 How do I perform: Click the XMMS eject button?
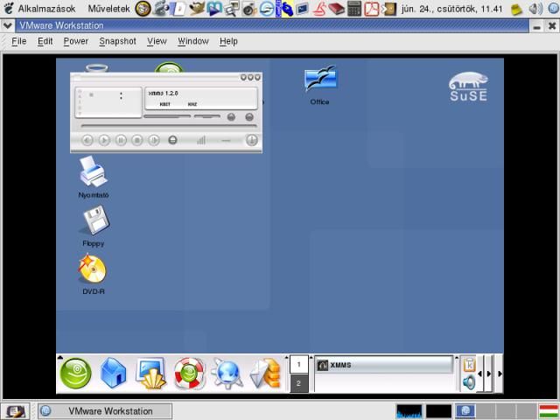click(x=172, y=140)
